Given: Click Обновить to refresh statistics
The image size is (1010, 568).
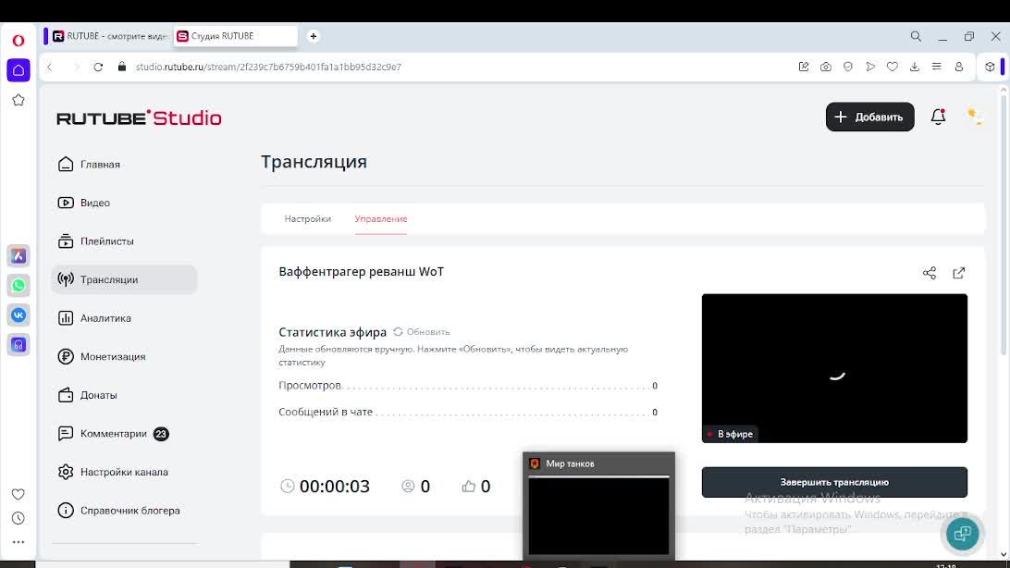Looking at the screenshot, I should [x=421, y=332].
